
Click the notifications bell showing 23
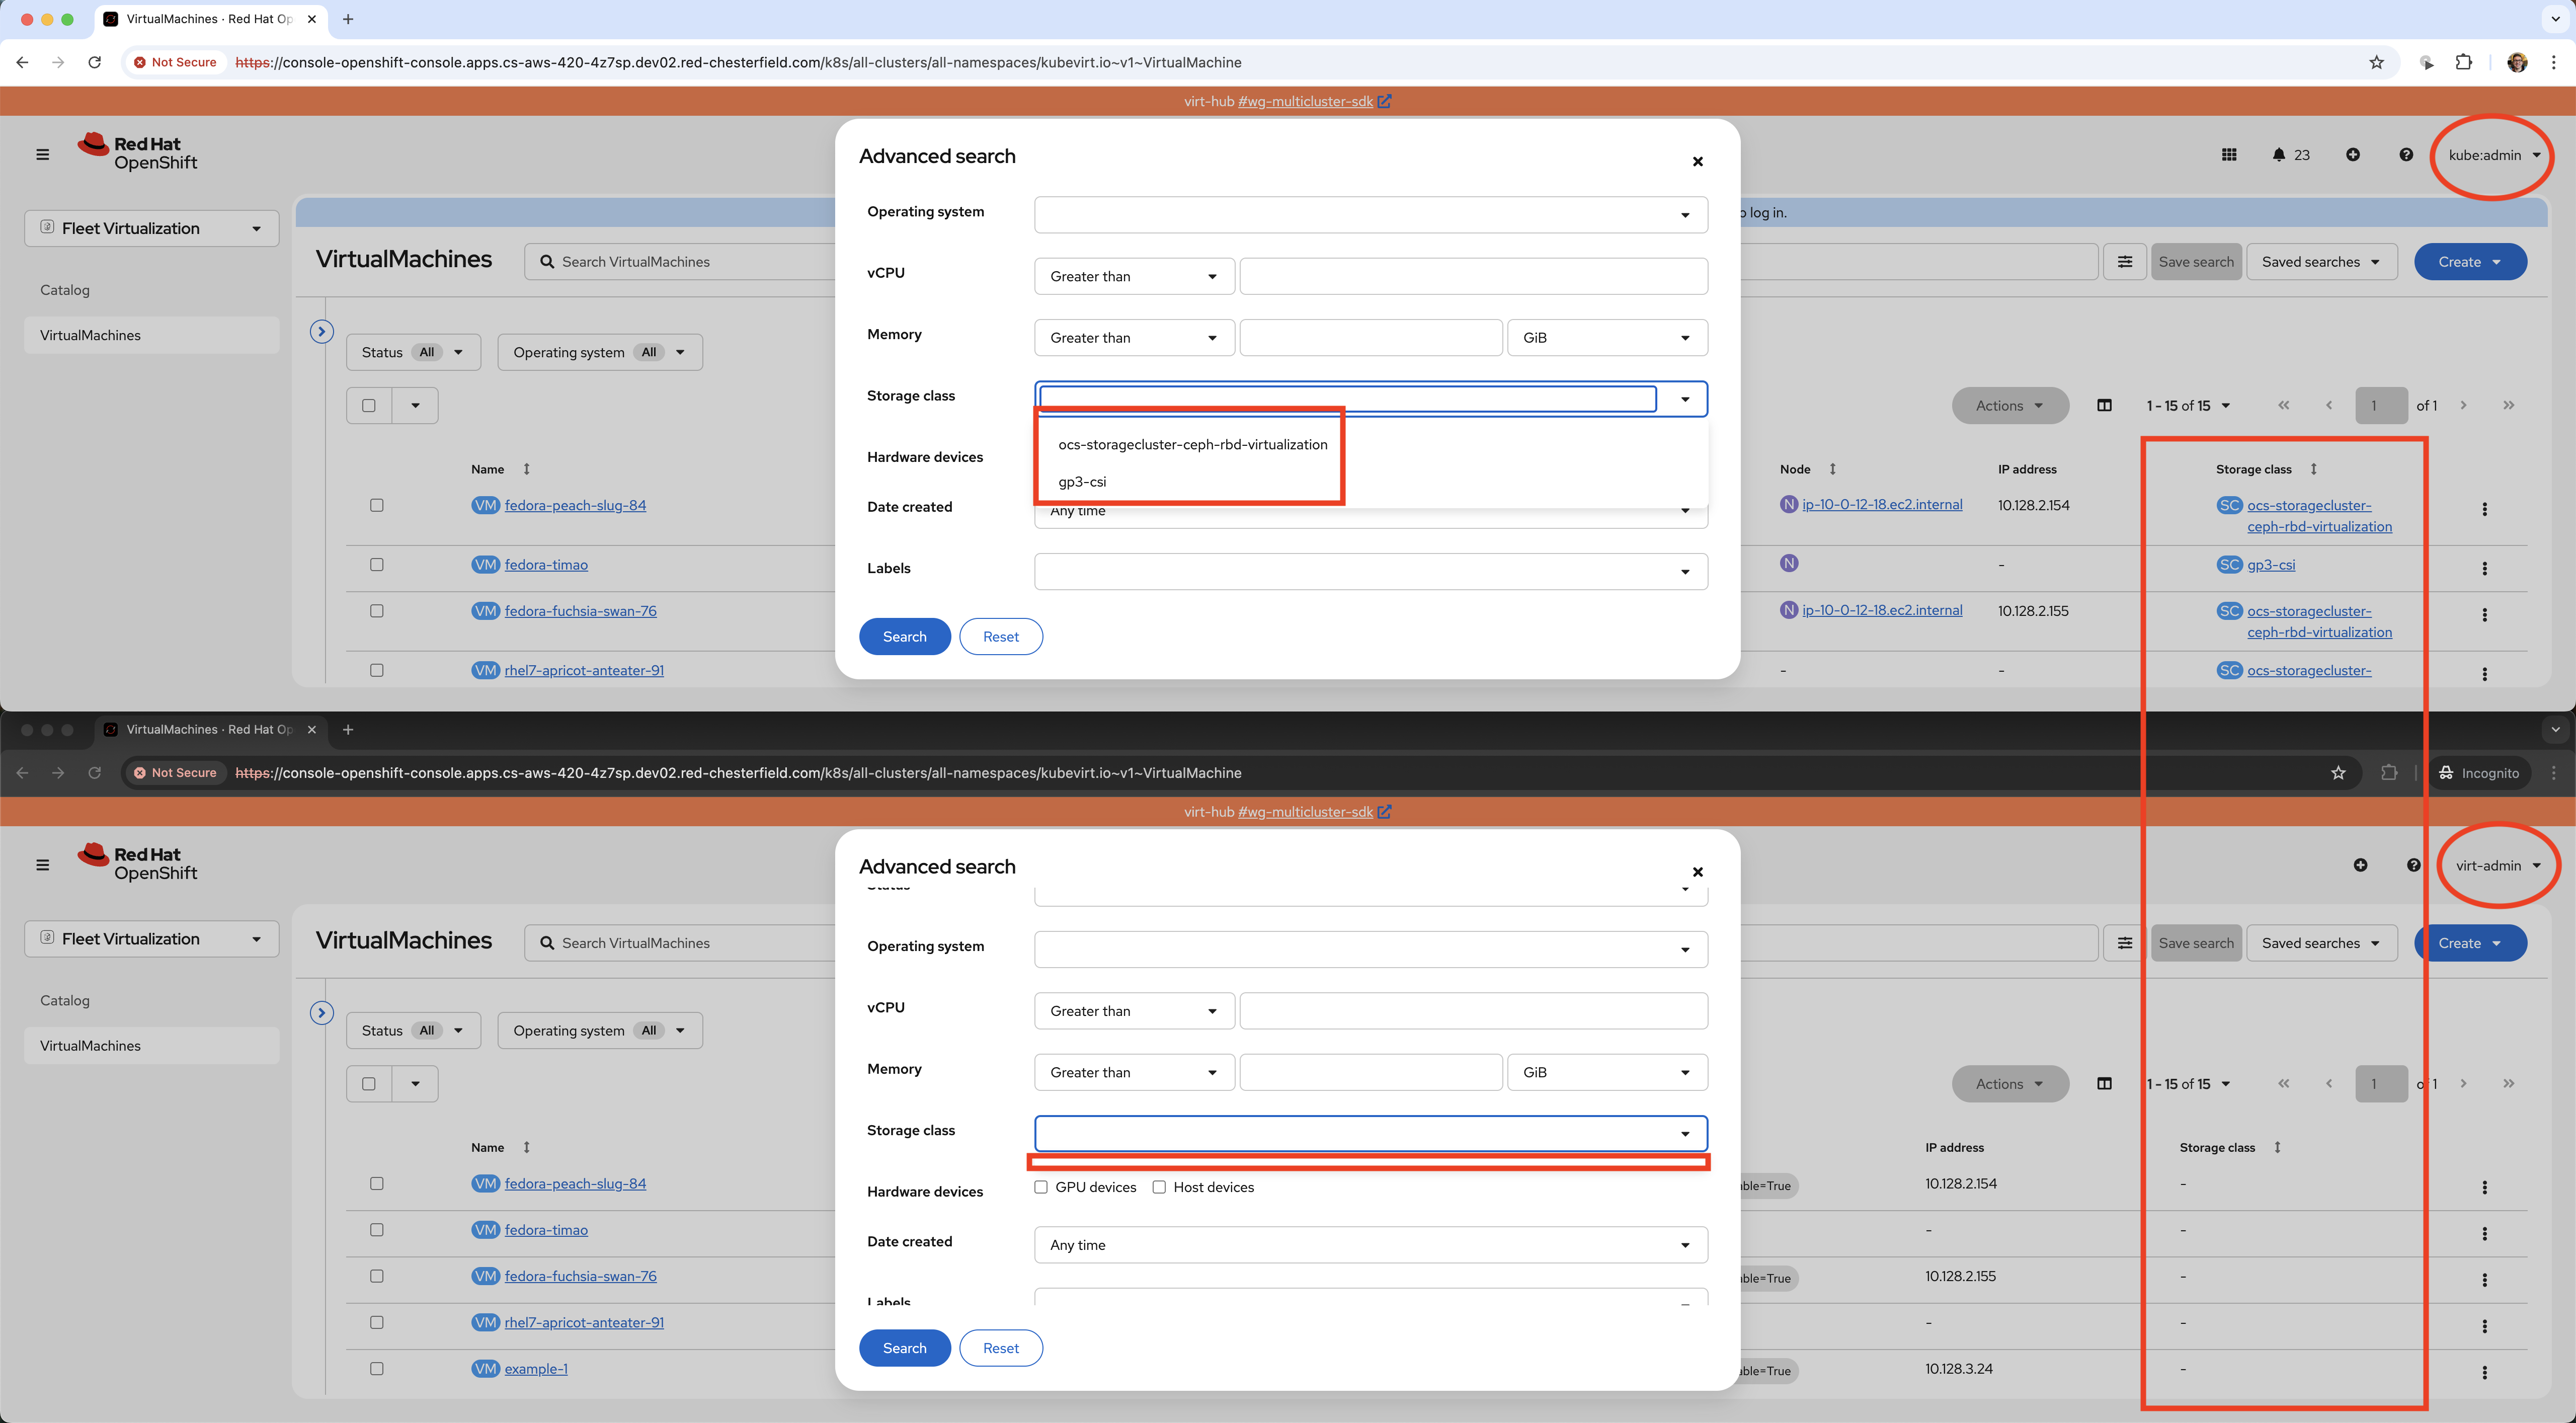tap(2288, 155)
